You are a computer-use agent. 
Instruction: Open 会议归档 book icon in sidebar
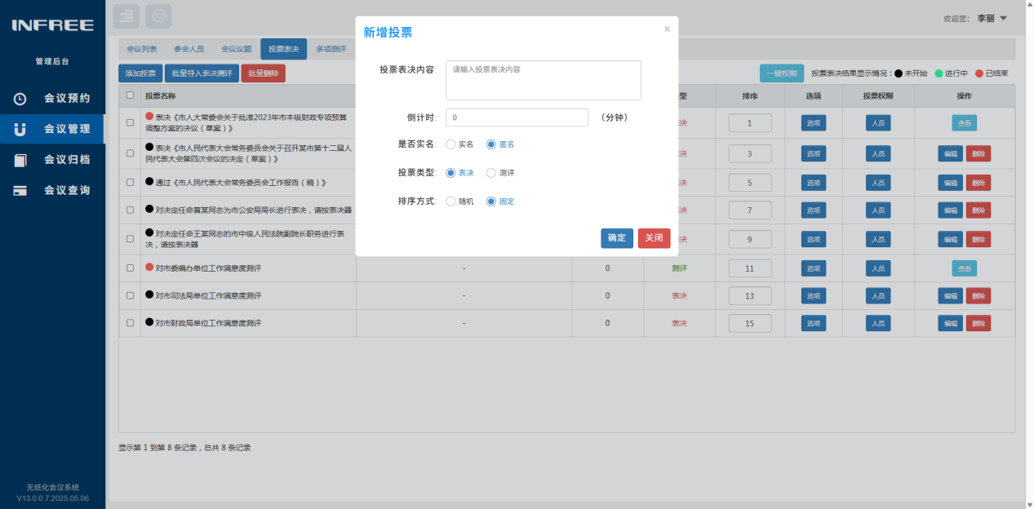[20, 160]
